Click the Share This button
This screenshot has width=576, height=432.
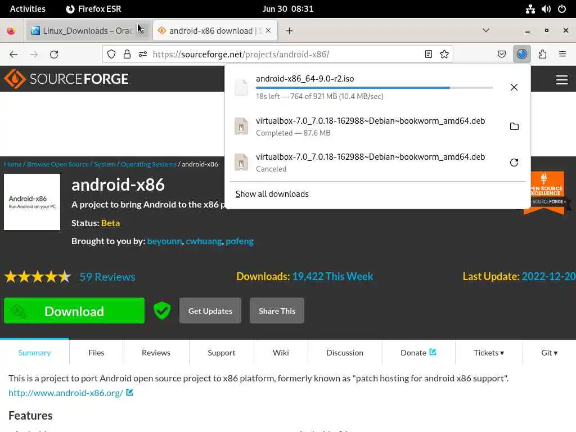point(277,310)
